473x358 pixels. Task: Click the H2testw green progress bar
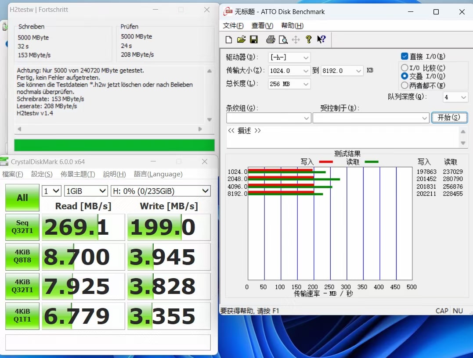coord(114,145)
